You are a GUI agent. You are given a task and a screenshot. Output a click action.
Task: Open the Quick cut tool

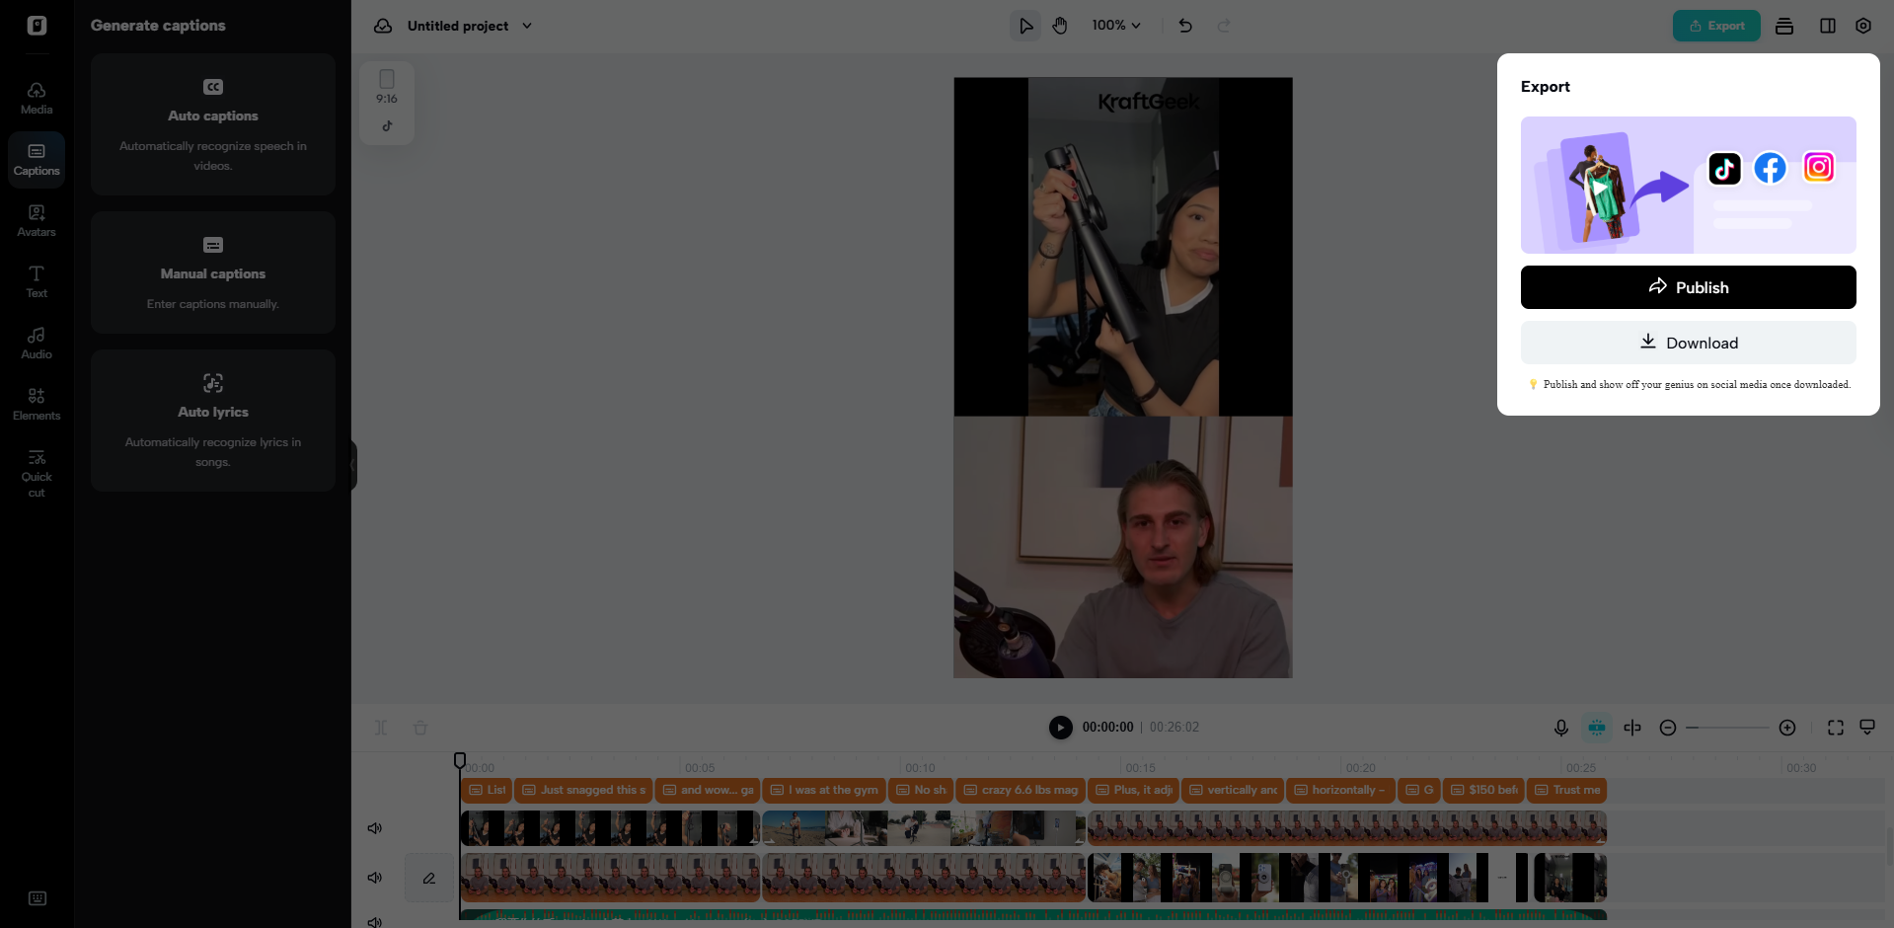click(37, 472)
